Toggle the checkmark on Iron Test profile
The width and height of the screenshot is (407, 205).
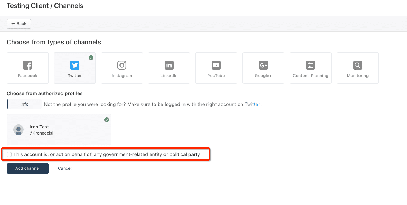point(107,120)
